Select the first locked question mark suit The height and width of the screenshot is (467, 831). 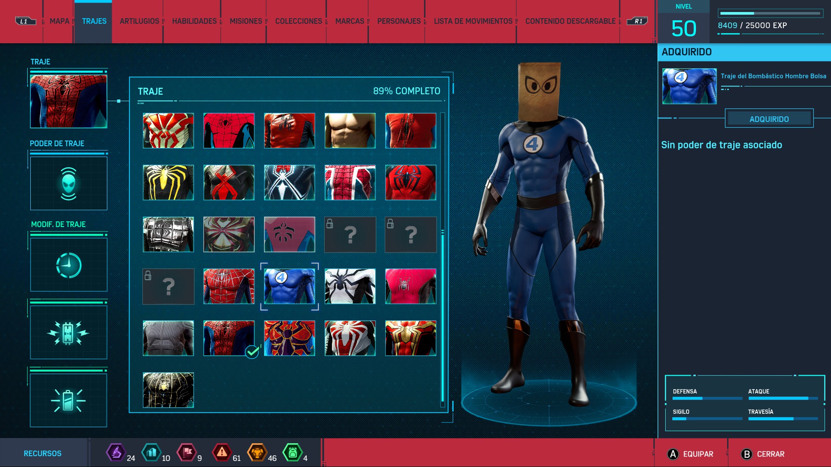350,234
